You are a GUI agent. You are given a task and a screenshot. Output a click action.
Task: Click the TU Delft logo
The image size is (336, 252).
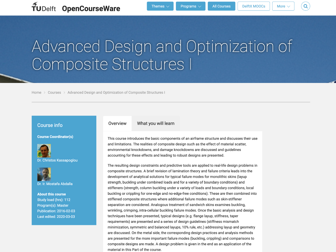pyautogui.click(x=44, y=7)
